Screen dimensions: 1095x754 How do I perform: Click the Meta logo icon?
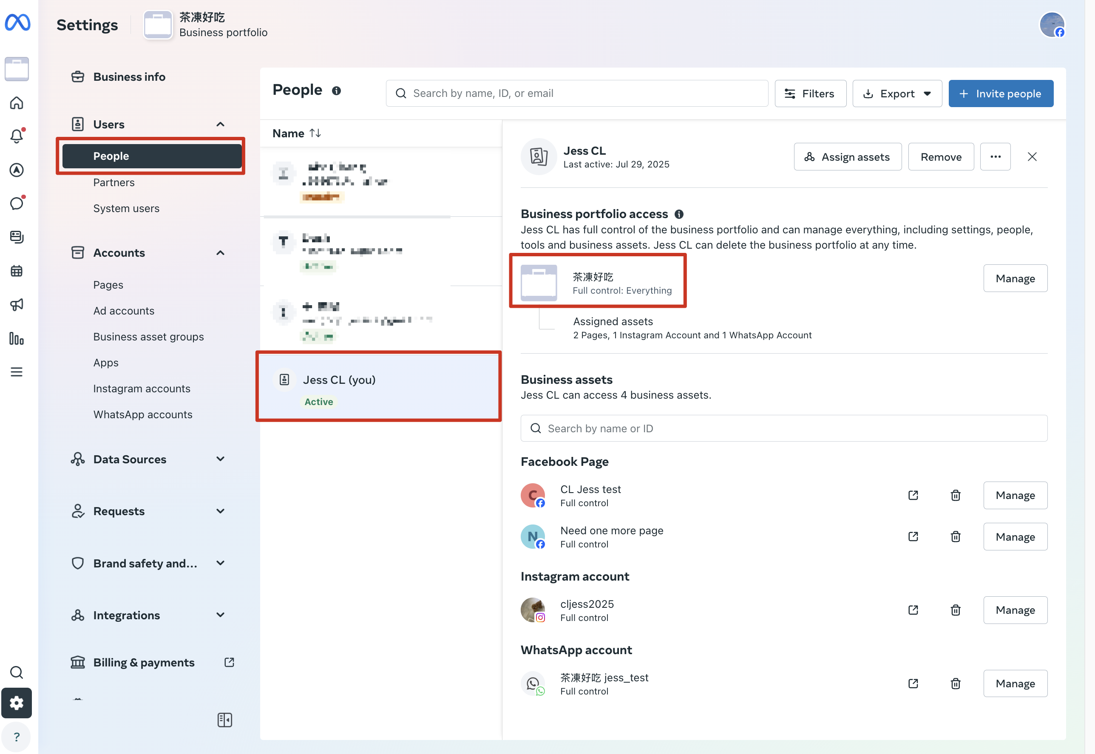click(x=17, y=22)
